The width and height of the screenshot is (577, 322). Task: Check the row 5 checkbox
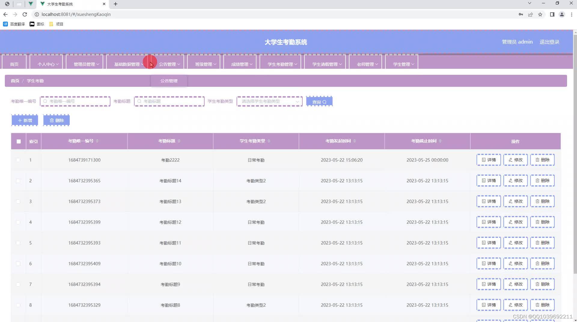(x=18, y=243)
